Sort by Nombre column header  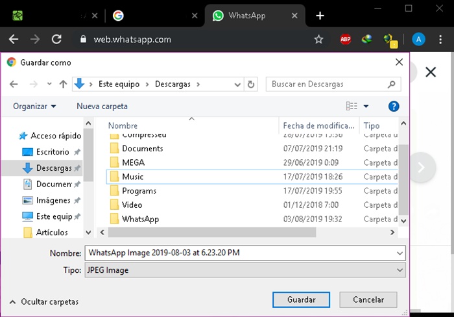pyautogui.click(x=123, y=125)
